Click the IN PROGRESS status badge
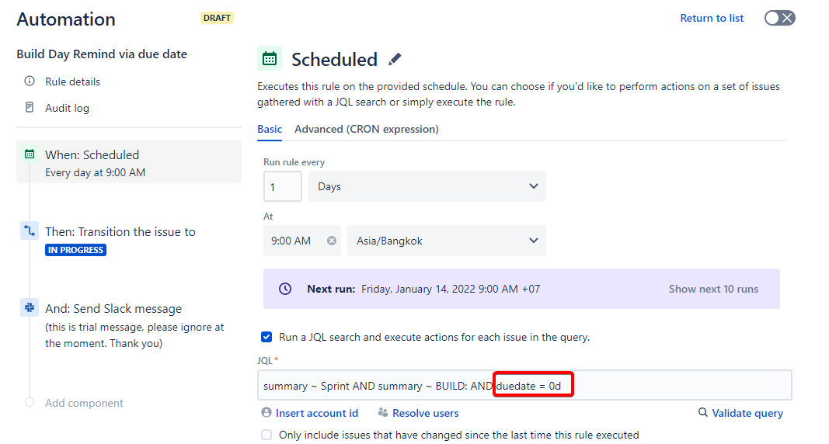Image resolution: width=829 pixels, height=444 pixels. click(75, 250)
